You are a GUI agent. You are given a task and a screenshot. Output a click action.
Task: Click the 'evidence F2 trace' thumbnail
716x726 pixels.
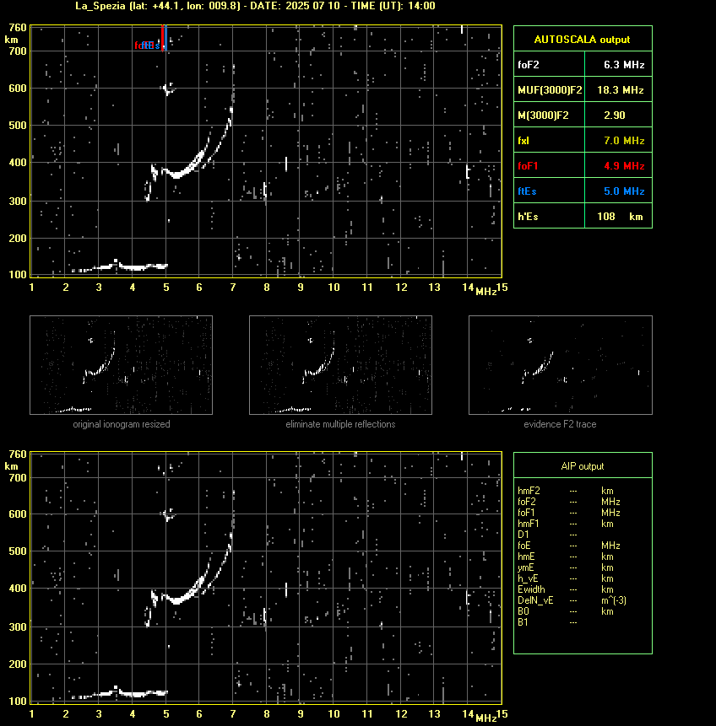click(560, 365)
